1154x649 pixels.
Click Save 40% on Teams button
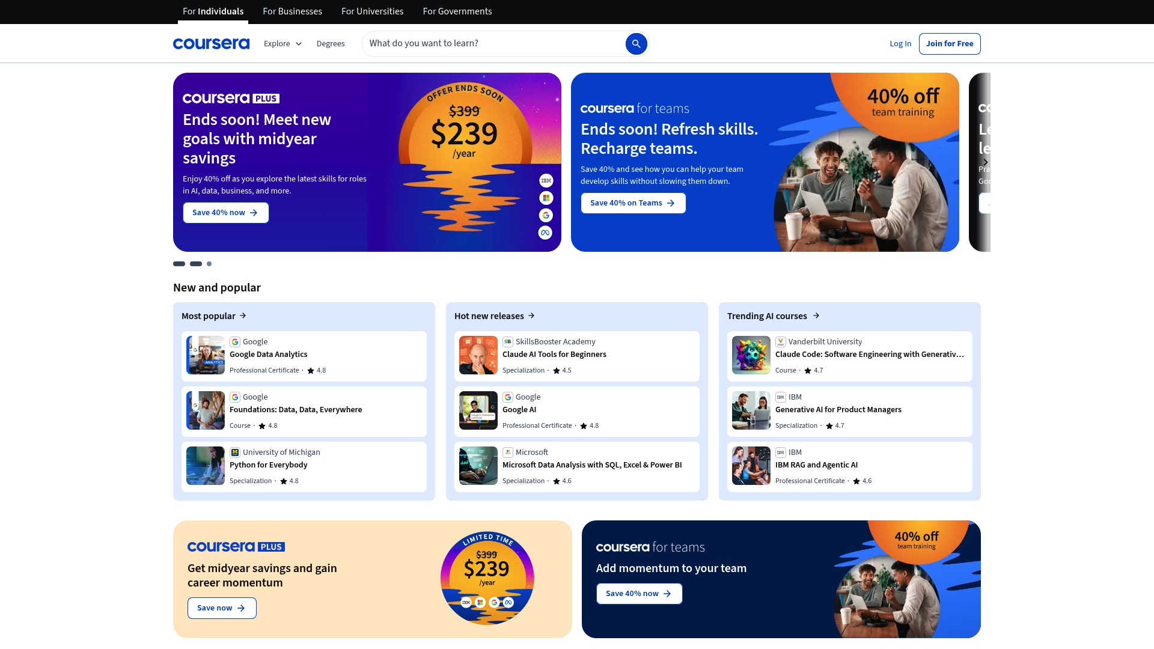pos(633,203)
